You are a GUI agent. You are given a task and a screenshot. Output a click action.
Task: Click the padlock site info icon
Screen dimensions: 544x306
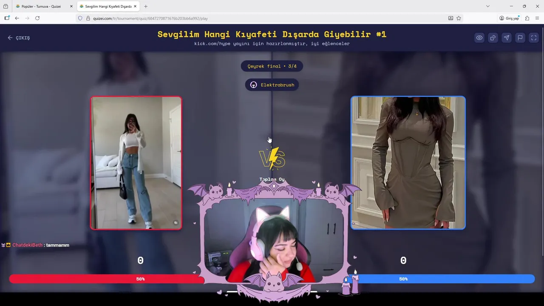88,18
